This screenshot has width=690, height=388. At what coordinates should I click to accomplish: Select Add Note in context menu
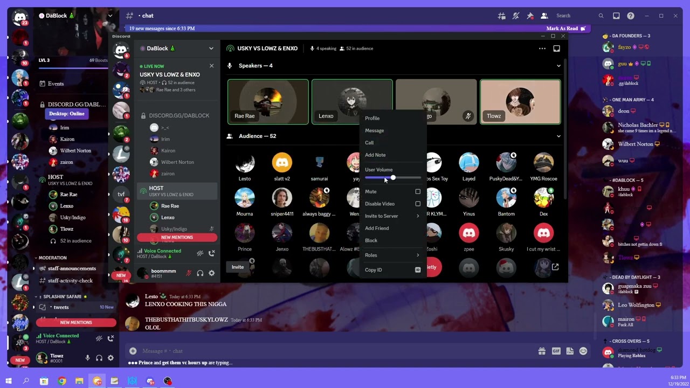[x=392, y=155]
